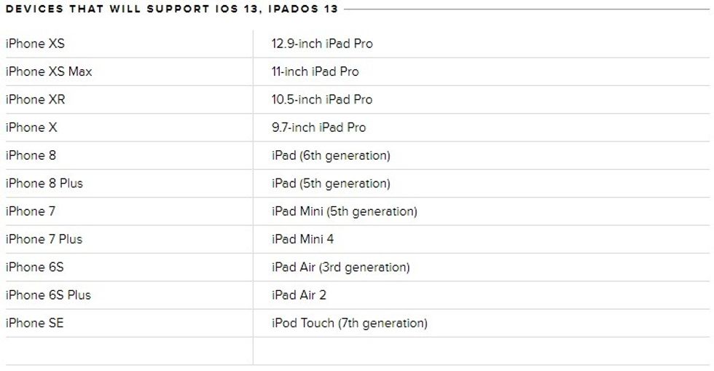Click the Devices That Will Support heading
This screenshot has width=714, height=371.
pos(172,9)
